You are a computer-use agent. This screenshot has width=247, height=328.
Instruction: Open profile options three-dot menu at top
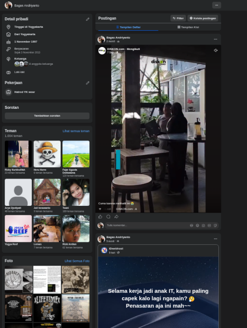pyautogui.click(x=216, y=5)
